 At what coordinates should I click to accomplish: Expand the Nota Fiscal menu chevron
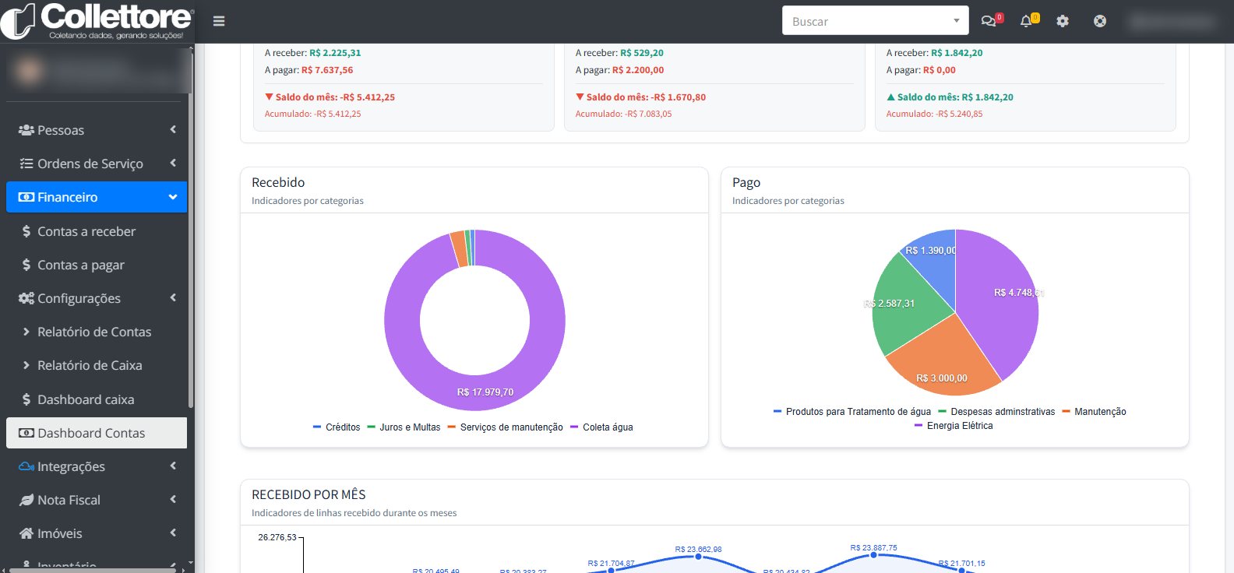point(173,499)
